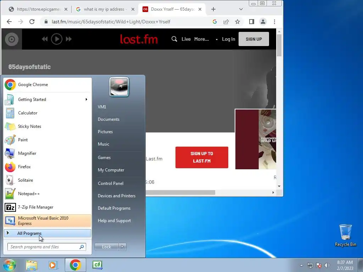
Task: Open VM1 user folder
Action: point(102,107)
